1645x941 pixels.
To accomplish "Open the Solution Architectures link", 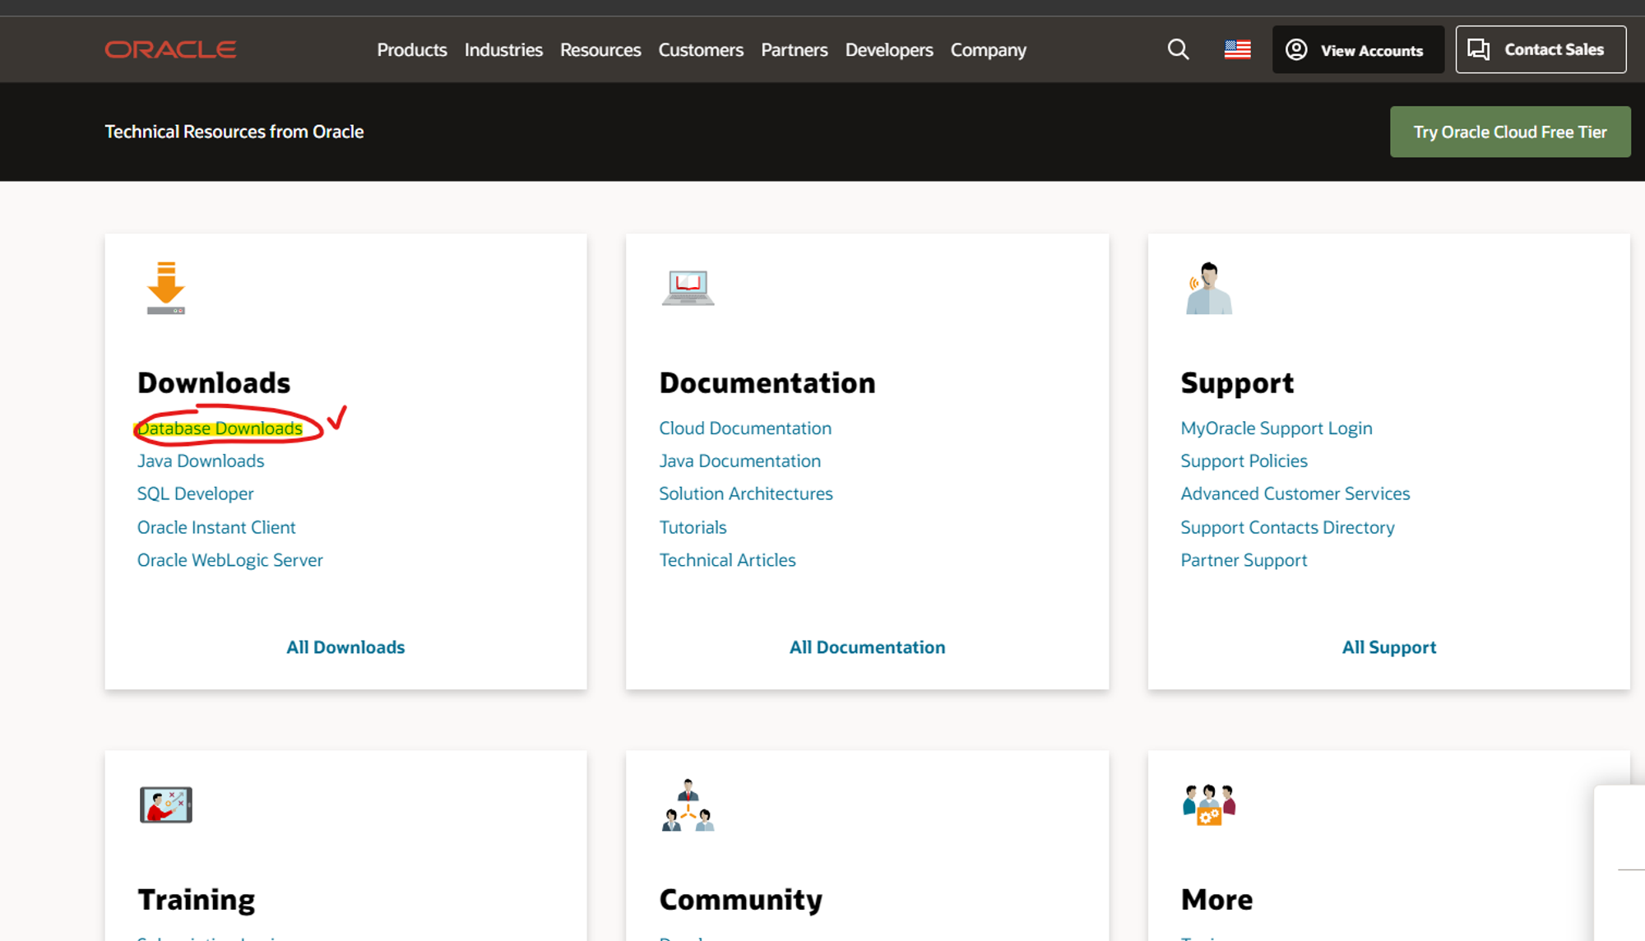I will [x=746, y=494].
